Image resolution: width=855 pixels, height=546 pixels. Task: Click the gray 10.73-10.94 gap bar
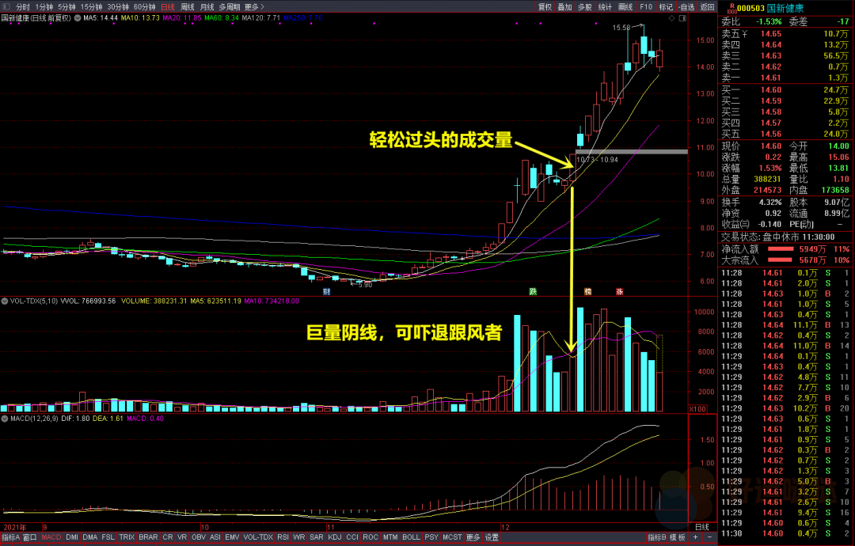tap(632, 151)
